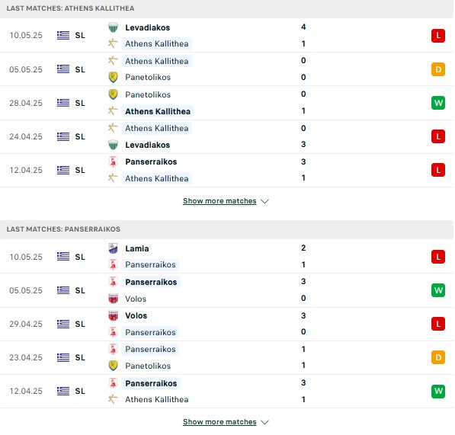Open Volos team link in 05.05.25 match
This screenshot has height=435, width=455.
click(x=136, y=299)
